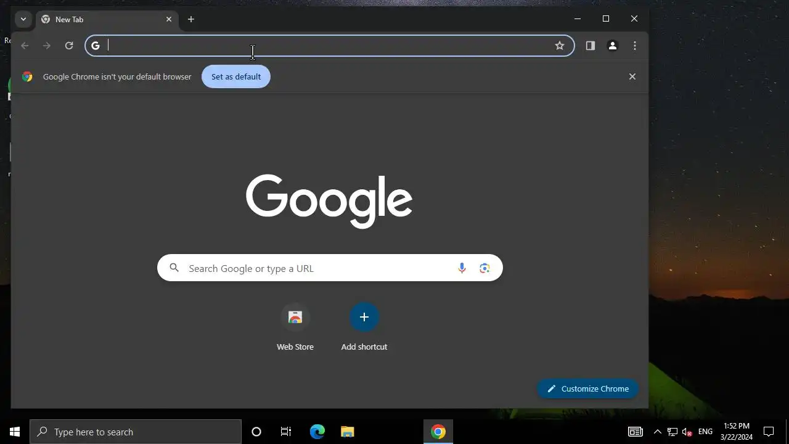The width and height of the screenshot is (789, 444).
Task: Reload the current page
Action: (69, 46)
